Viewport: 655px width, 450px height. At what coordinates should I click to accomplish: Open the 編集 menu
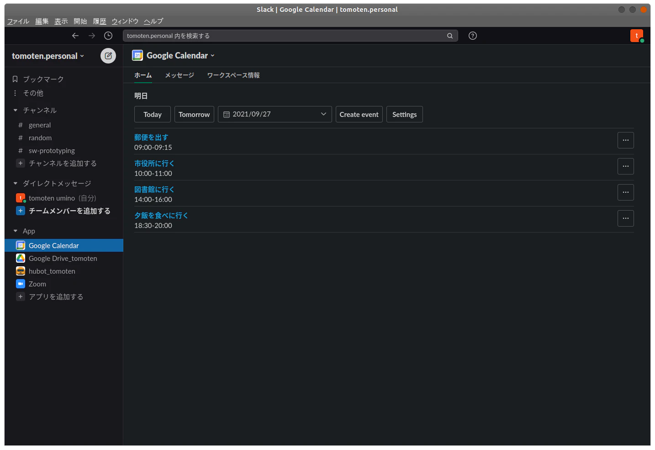[x=42, y=21]
